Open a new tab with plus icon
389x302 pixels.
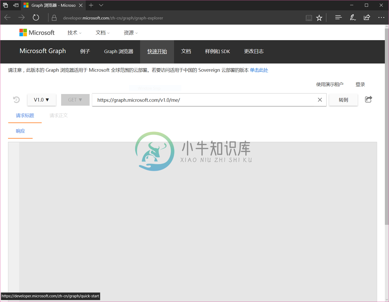[x=91, y=5]
